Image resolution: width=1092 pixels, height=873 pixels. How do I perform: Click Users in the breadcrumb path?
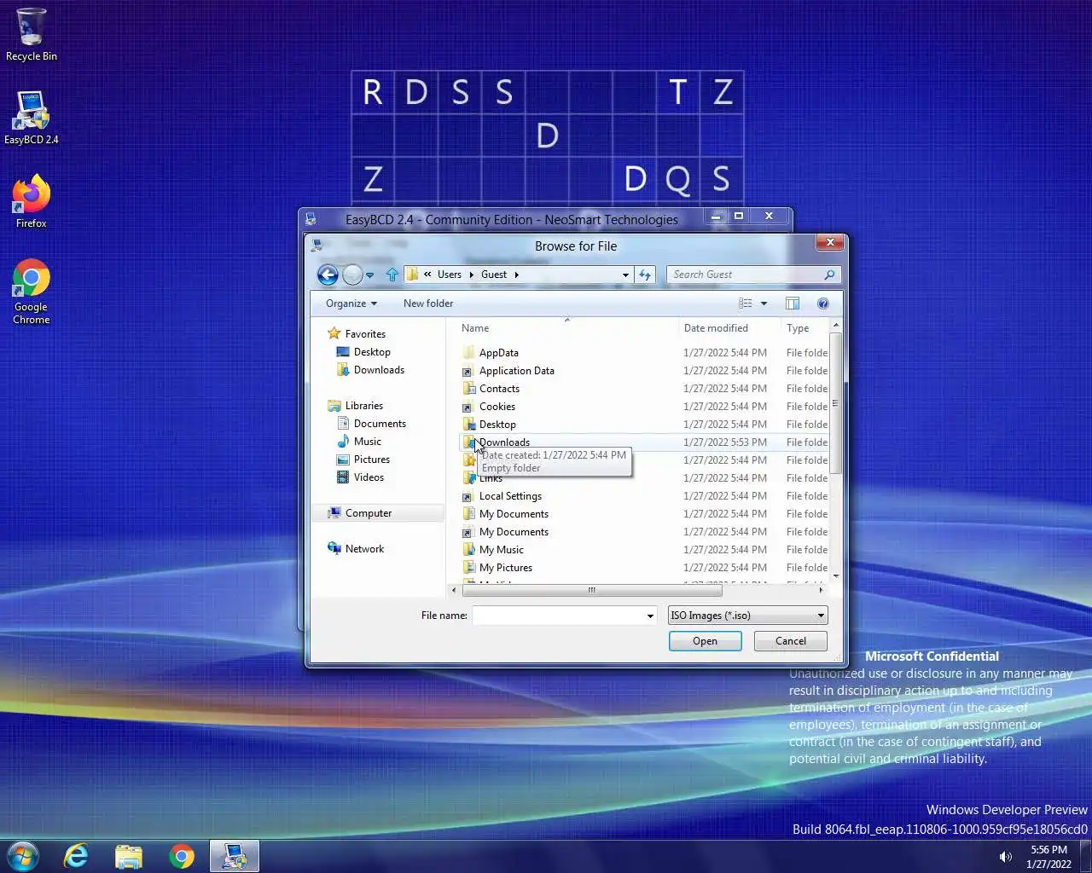coord(450,275)
